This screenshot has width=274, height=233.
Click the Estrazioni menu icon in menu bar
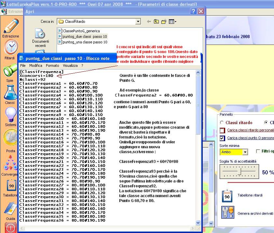[4, 11]
